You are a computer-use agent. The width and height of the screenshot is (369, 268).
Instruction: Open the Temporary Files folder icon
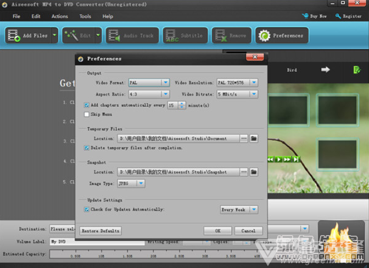(254, 139)
